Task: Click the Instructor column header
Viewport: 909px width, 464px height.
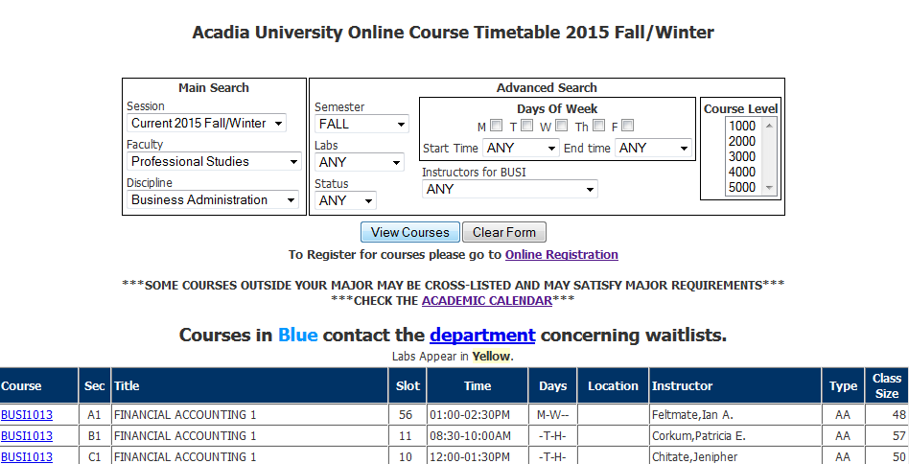Action: point(735,385)
